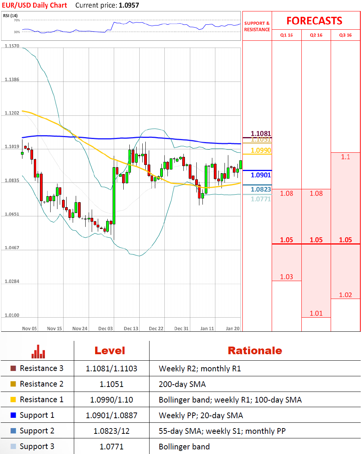Click the Support 3 light blue square
This screenshot has height=454, width=363.
click(13, 446)
